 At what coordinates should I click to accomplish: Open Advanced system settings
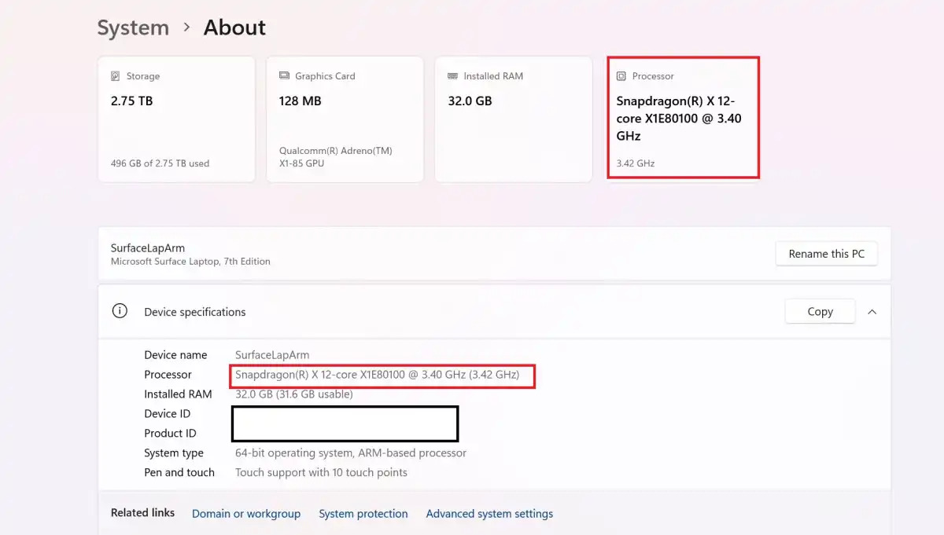tap(489, 514)
